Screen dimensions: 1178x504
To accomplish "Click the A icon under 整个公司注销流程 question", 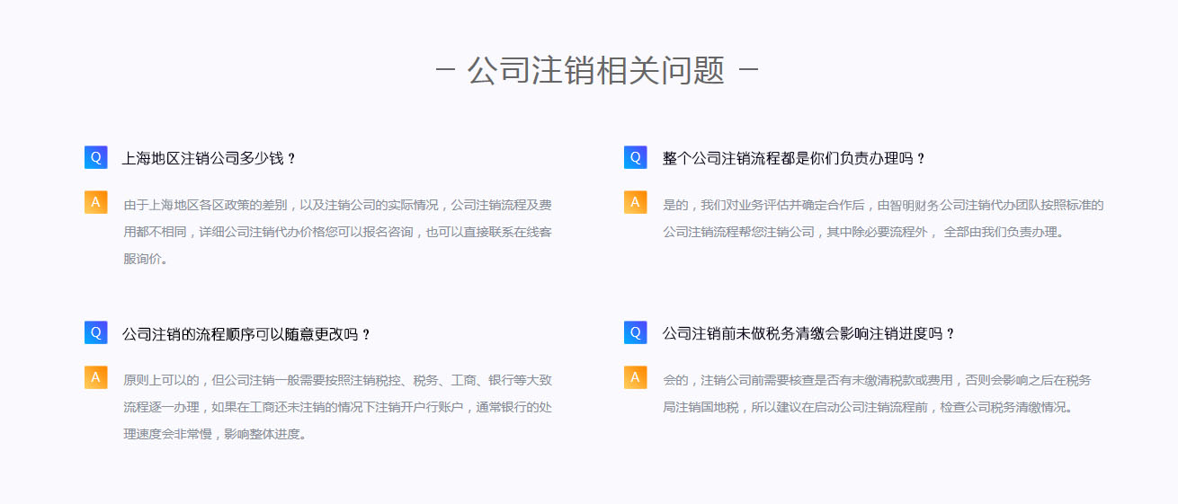I will 635,202.
